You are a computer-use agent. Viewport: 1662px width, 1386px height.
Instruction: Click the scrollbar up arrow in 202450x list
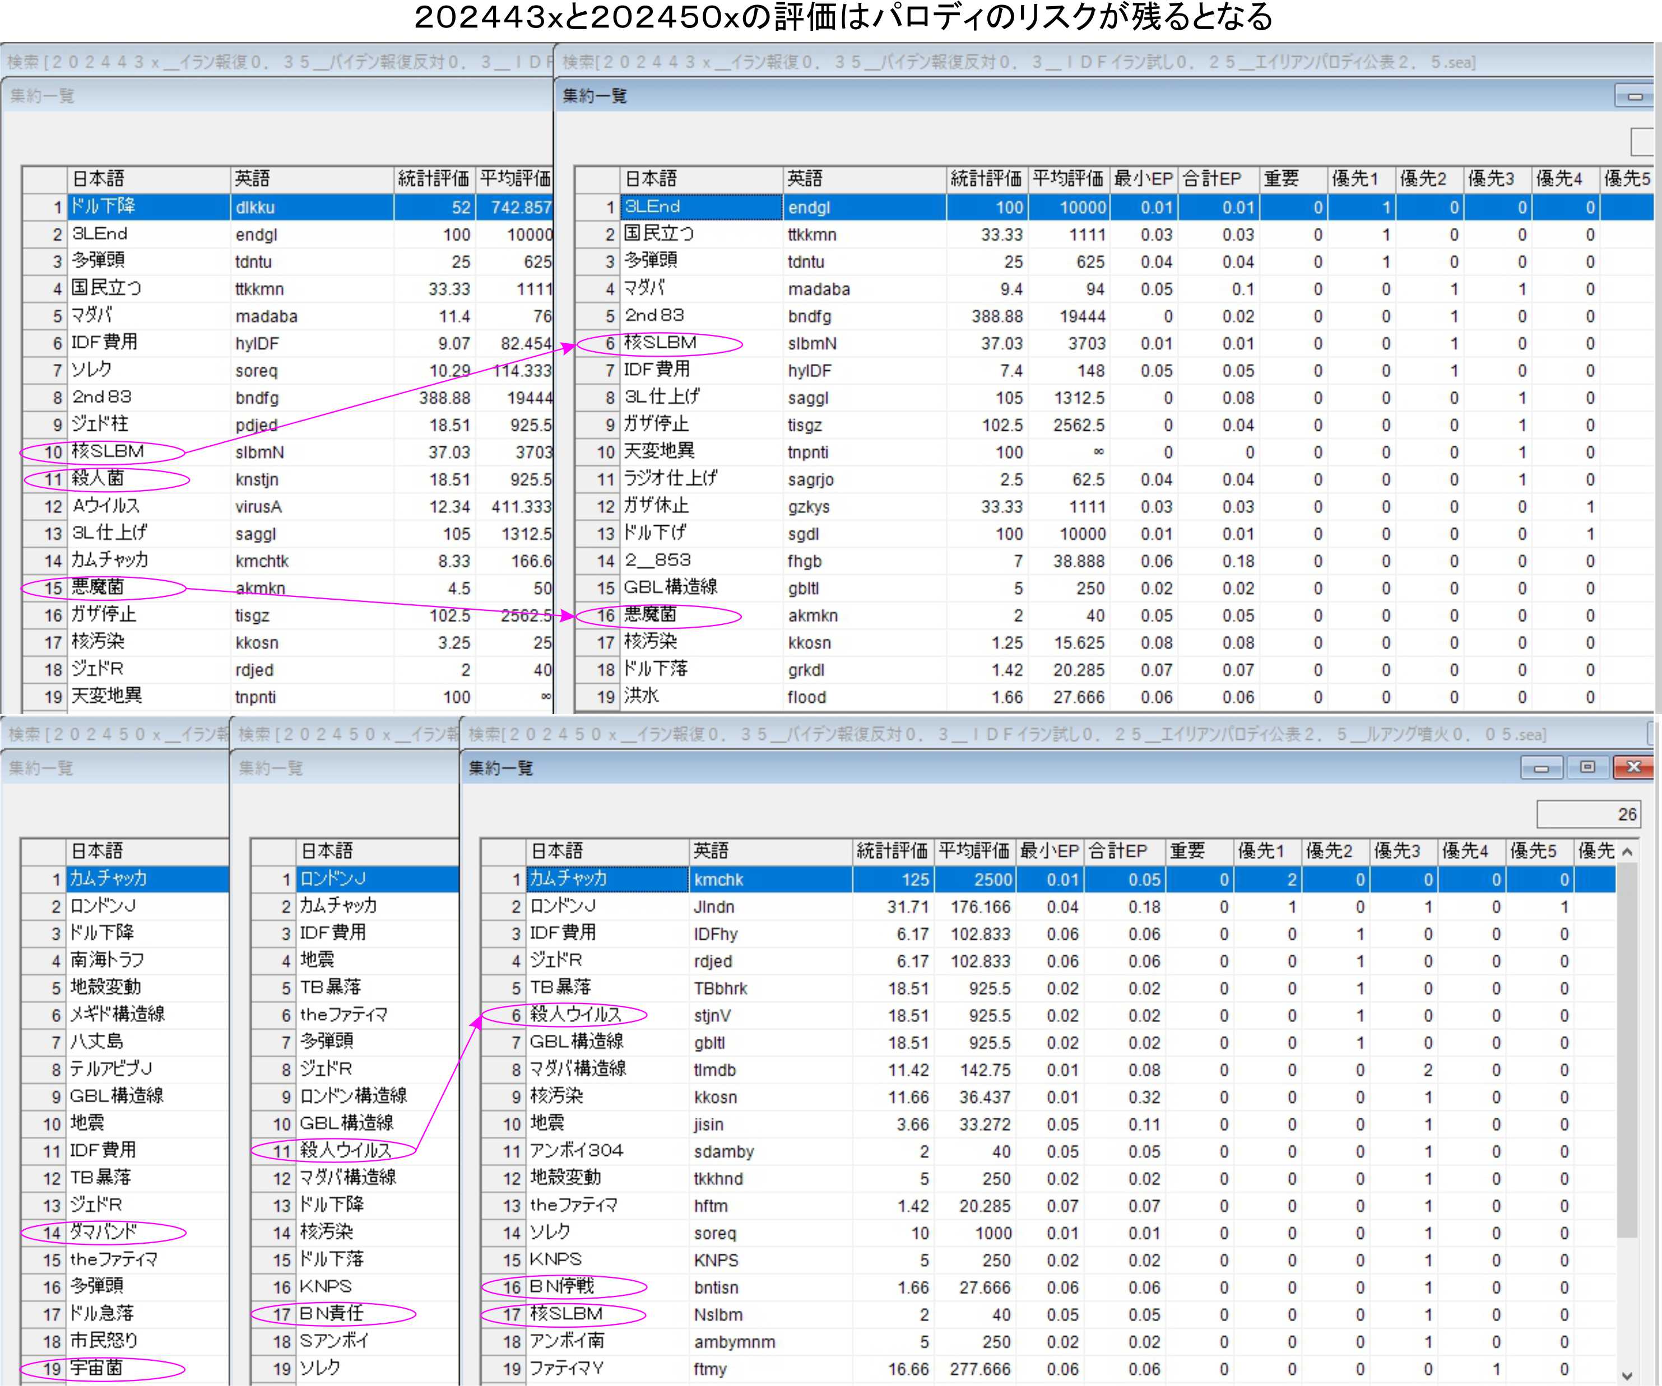coord(1627,852)
